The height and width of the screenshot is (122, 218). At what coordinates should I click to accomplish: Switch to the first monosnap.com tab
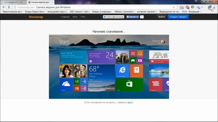13,2
